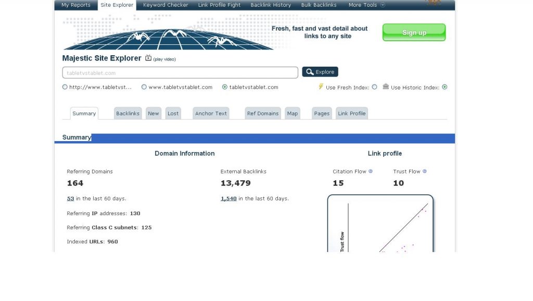Screen dimensions: 533x301
Task: Click the play video TV icon
Action: point(148,58)
